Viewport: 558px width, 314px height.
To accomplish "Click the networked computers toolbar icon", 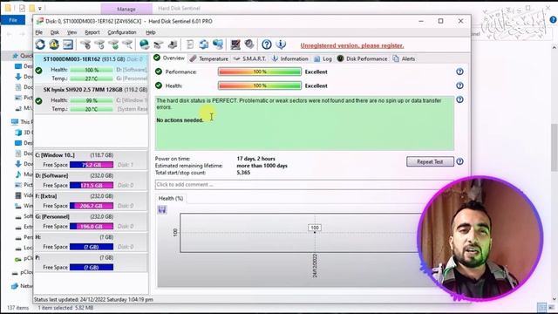I will (x=218, y=44).
